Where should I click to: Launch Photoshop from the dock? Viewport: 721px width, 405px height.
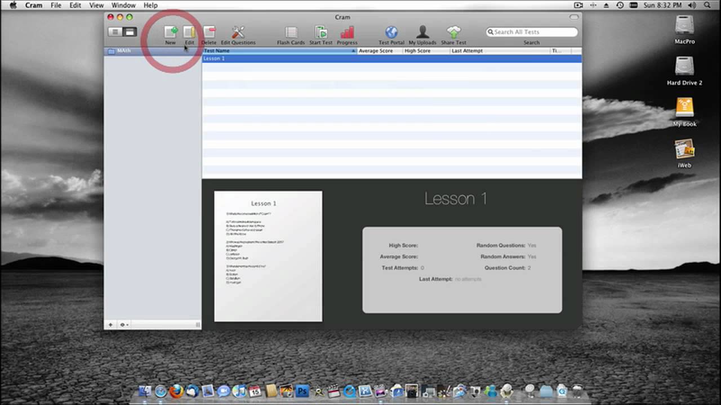[302, 391]
